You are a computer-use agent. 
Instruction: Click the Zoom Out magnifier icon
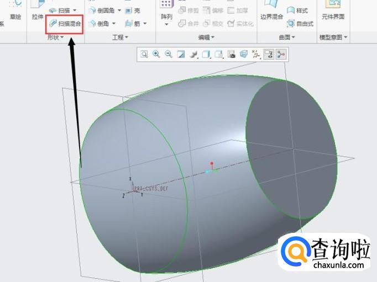pyautogui.click(x=168, y=54)
